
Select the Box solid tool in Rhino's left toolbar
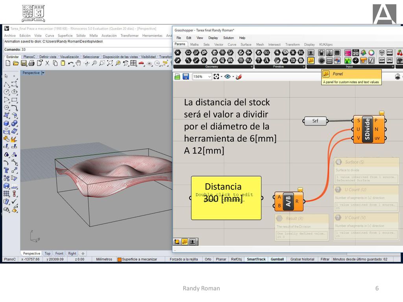(6, 123)
